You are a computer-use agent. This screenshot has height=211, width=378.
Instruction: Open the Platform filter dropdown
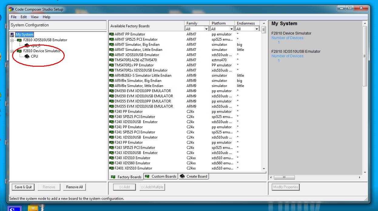pos(231,29)
